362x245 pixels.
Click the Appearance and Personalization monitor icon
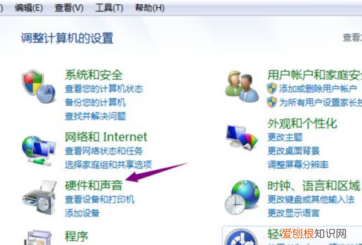click(x=242, y=138)
